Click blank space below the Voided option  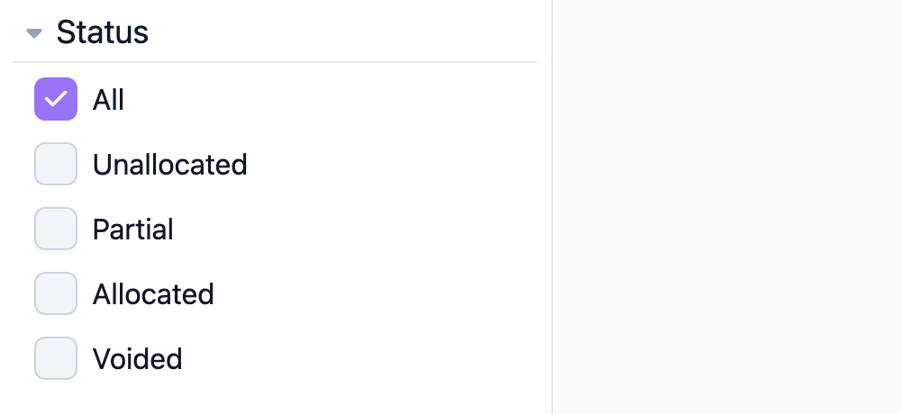click(275, 399)
